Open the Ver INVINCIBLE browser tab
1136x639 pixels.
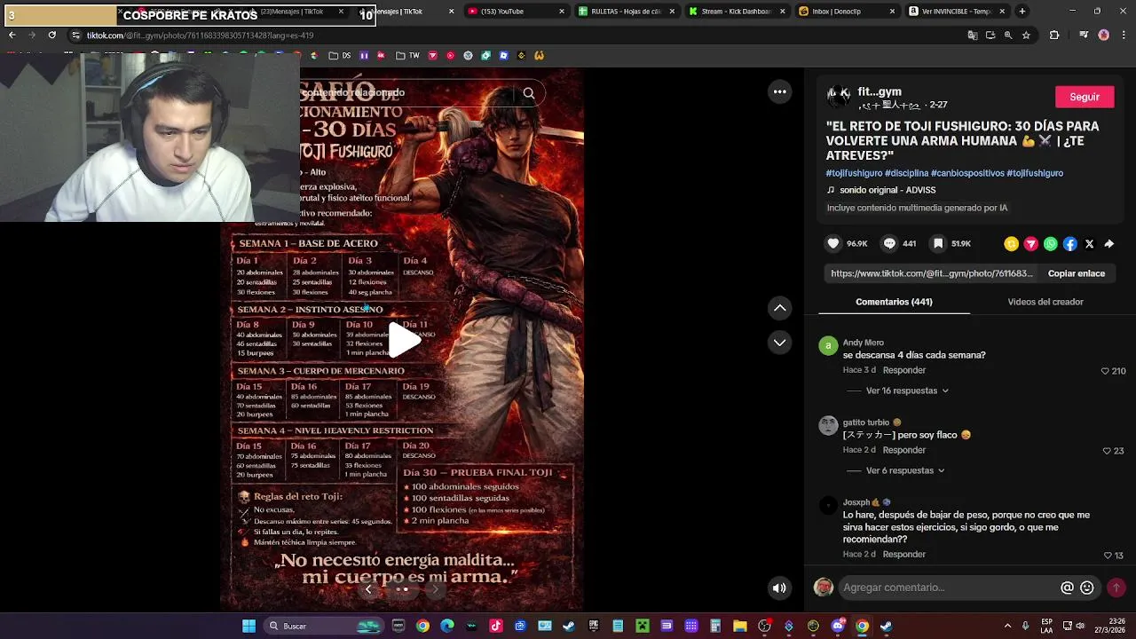point(958,12)
